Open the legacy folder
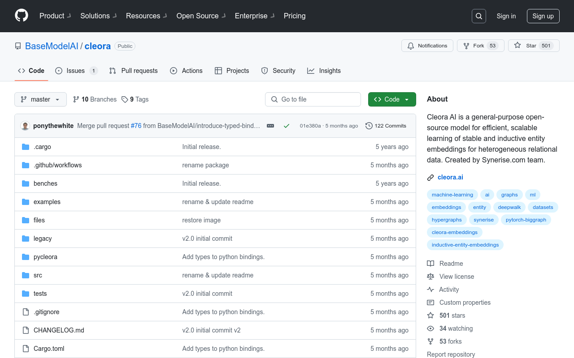Screen dimensions: 574x358 click(43, 239)
